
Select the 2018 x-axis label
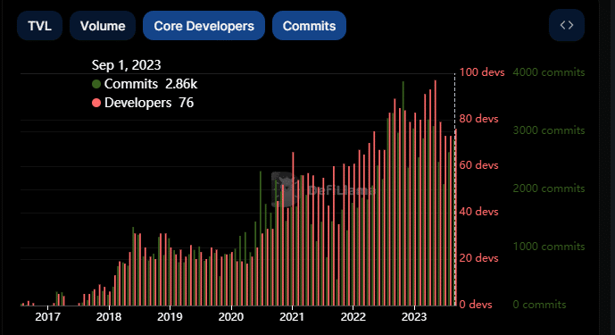pyautogui.click(x=109, y=317)
